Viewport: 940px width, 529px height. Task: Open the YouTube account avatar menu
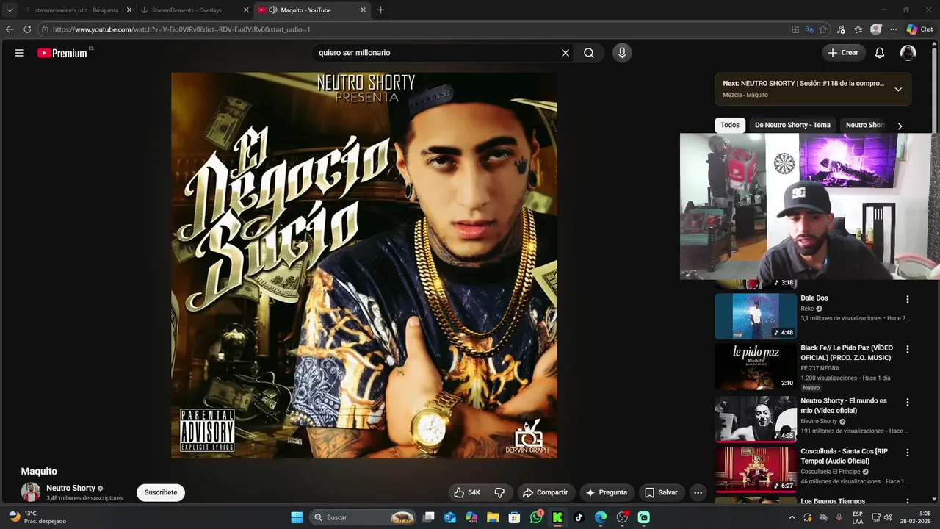908,53
